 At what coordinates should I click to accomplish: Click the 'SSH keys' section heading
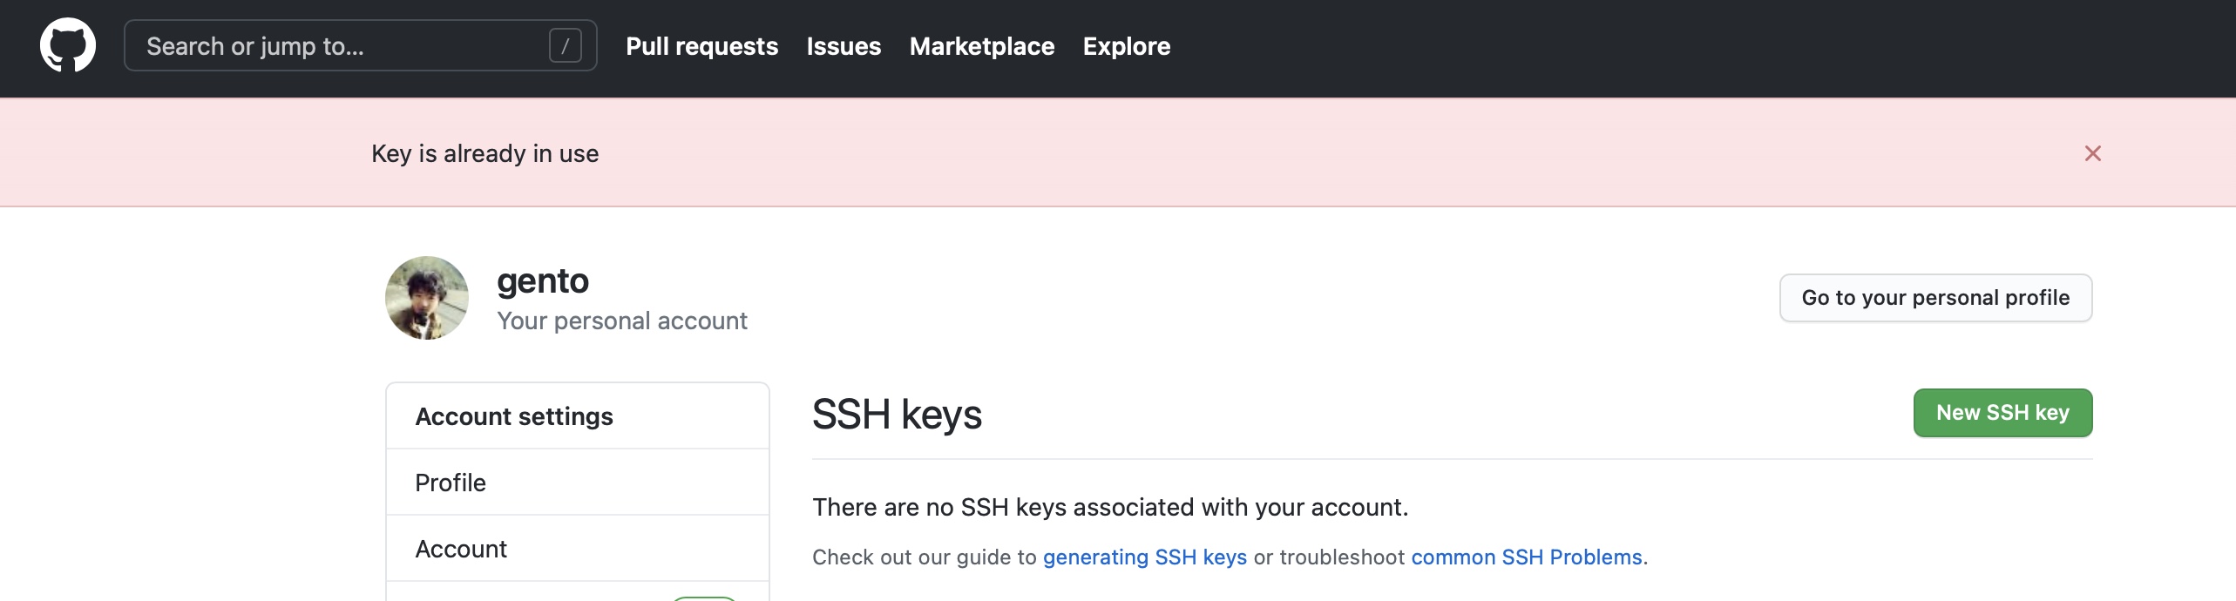(897, 415)
